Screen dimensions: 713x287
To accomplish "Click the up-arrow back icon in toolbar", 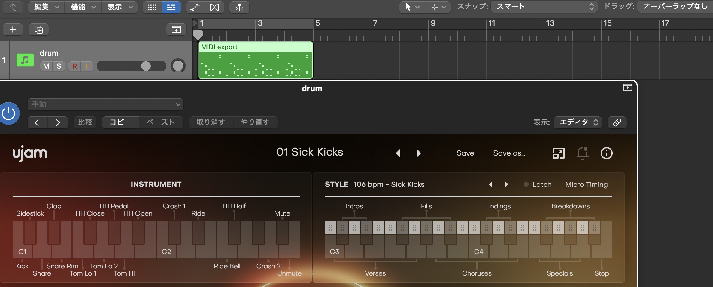I will click(13, 7).
